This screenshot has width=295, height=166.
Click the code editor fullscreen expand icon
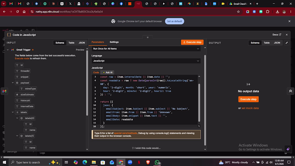point(199,126)
